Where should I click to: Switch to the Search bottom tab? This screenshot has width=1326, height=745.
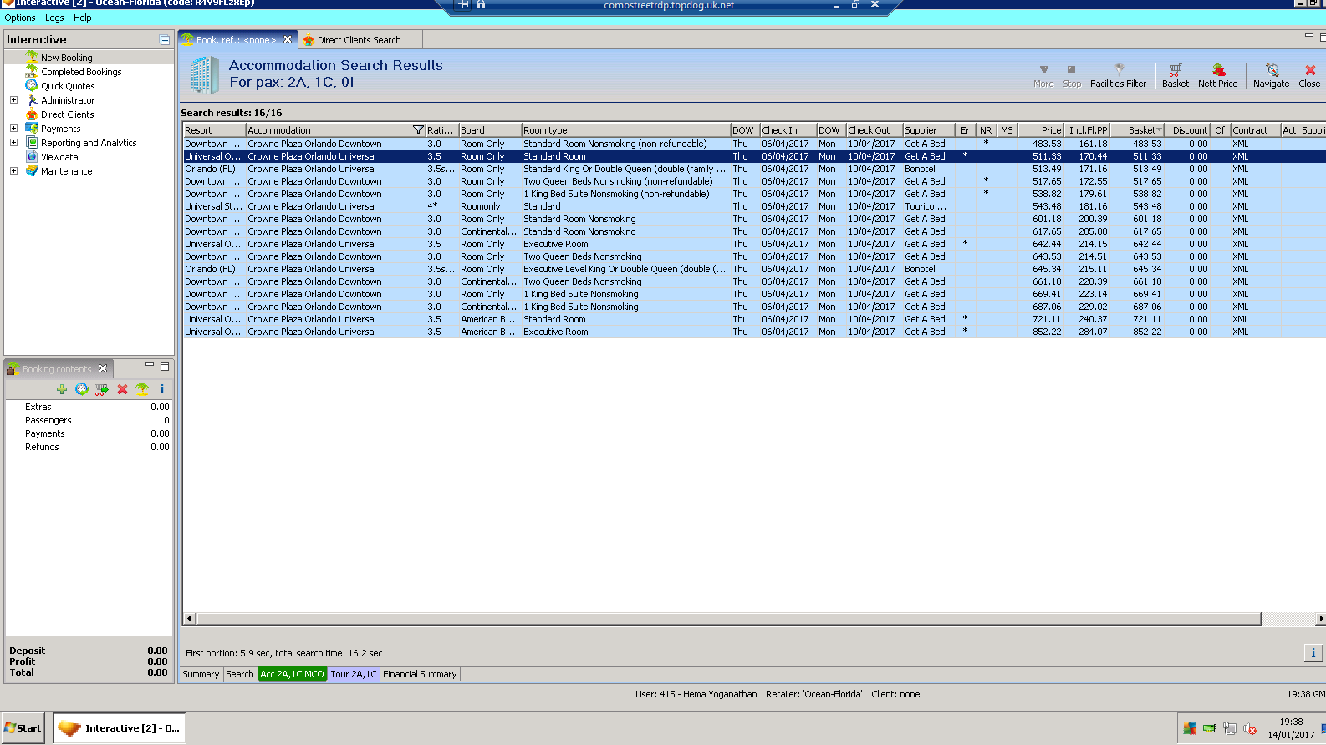coord(240,674)
